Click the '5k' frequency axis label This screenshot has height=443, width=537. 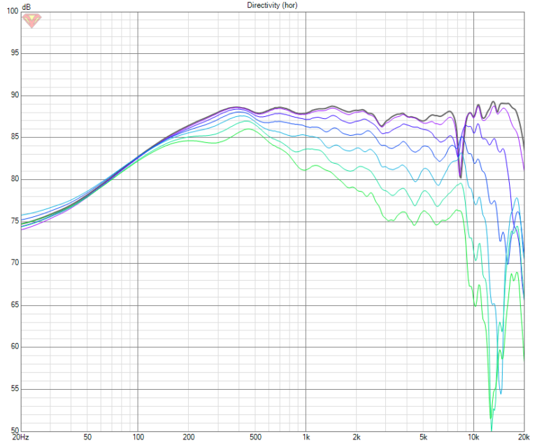(x=423, y=437)
